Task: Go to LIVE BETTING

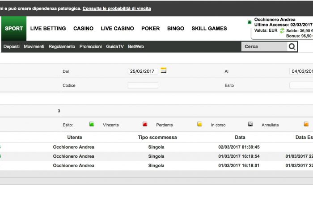Action: 48,29
